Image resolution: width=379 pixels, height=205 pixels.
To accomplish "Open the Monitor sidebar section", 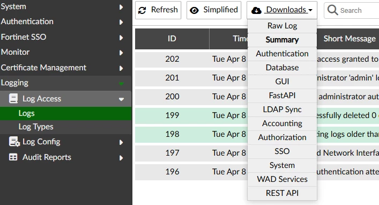I will tap(66, 52).
